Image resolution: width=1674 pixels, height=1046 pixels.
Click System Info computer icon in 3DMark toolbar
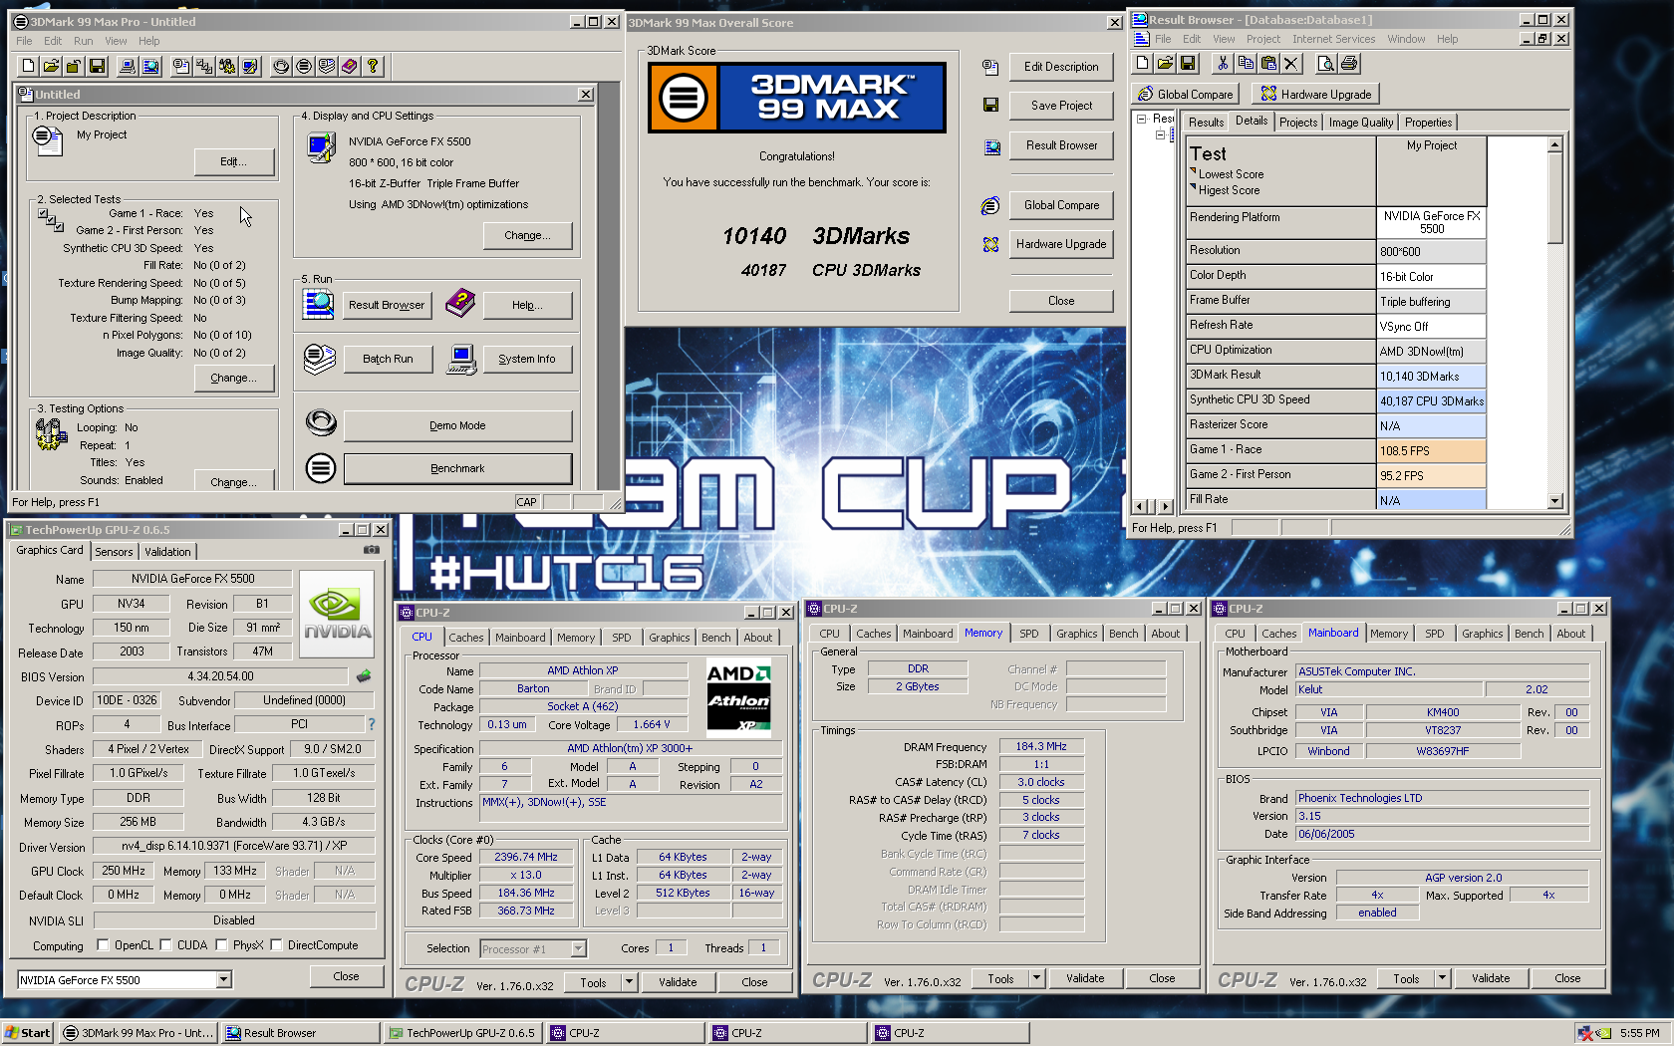128,66
